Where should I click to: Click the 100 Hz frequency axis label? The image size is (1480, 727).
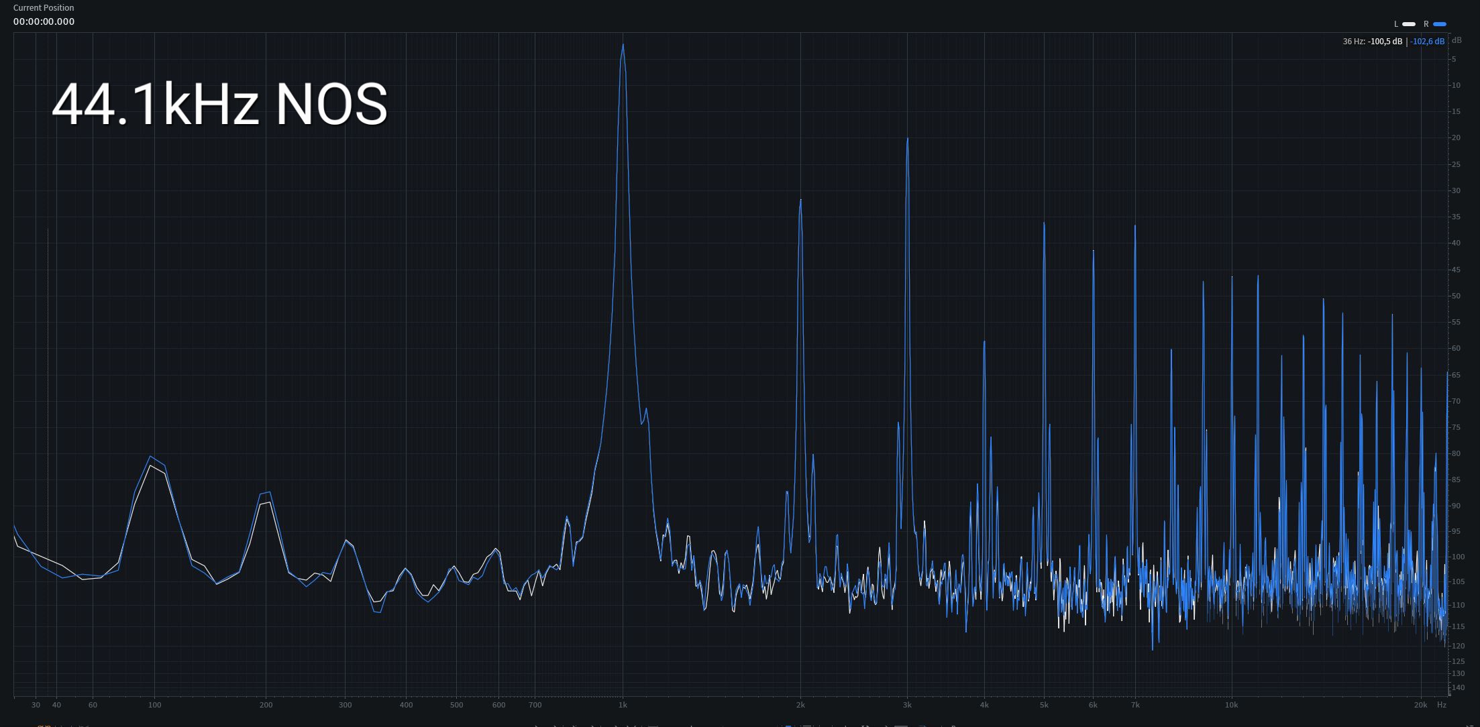tap(154, 705)
